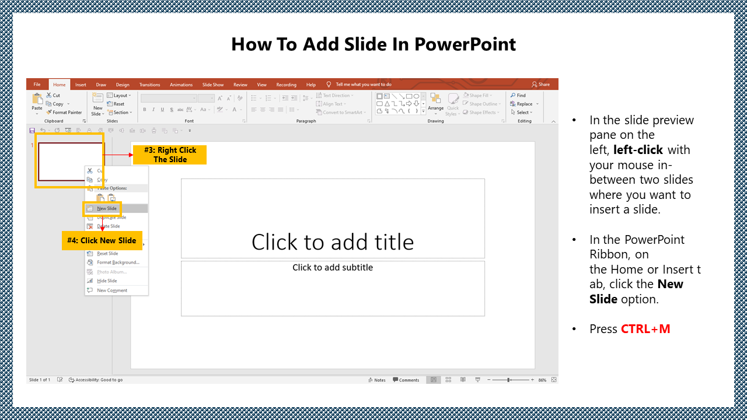Choose Reset Slide in context menu
This screenshot has height=420, width=747.
(116, 253)
